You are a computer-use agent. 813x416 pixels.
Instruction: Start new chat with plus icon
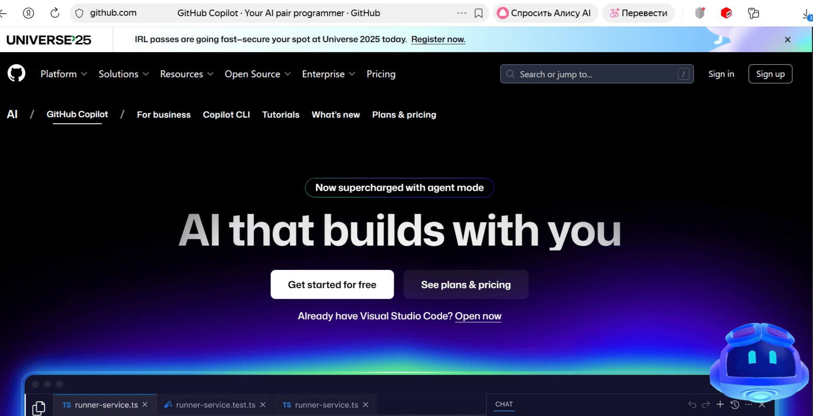(x=720, y=404)
